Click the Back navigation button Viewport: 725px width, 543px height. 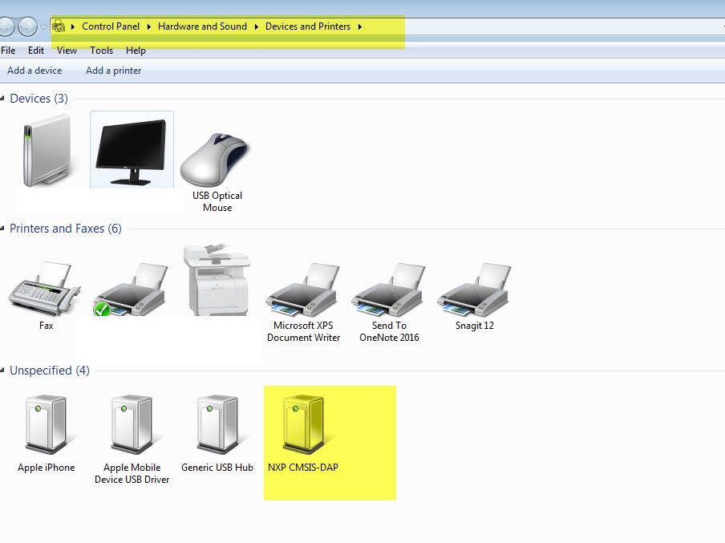6,26
